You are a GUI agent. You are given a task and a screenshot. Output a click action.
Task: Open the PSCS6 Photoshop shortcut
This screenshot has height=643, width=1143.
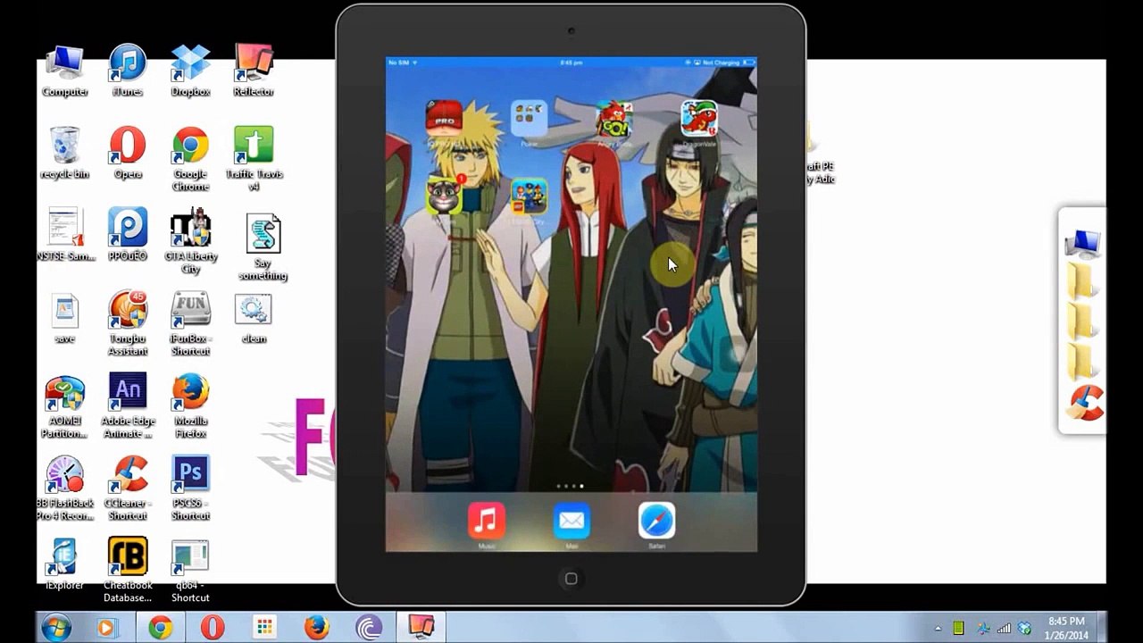tap(190, 489)
